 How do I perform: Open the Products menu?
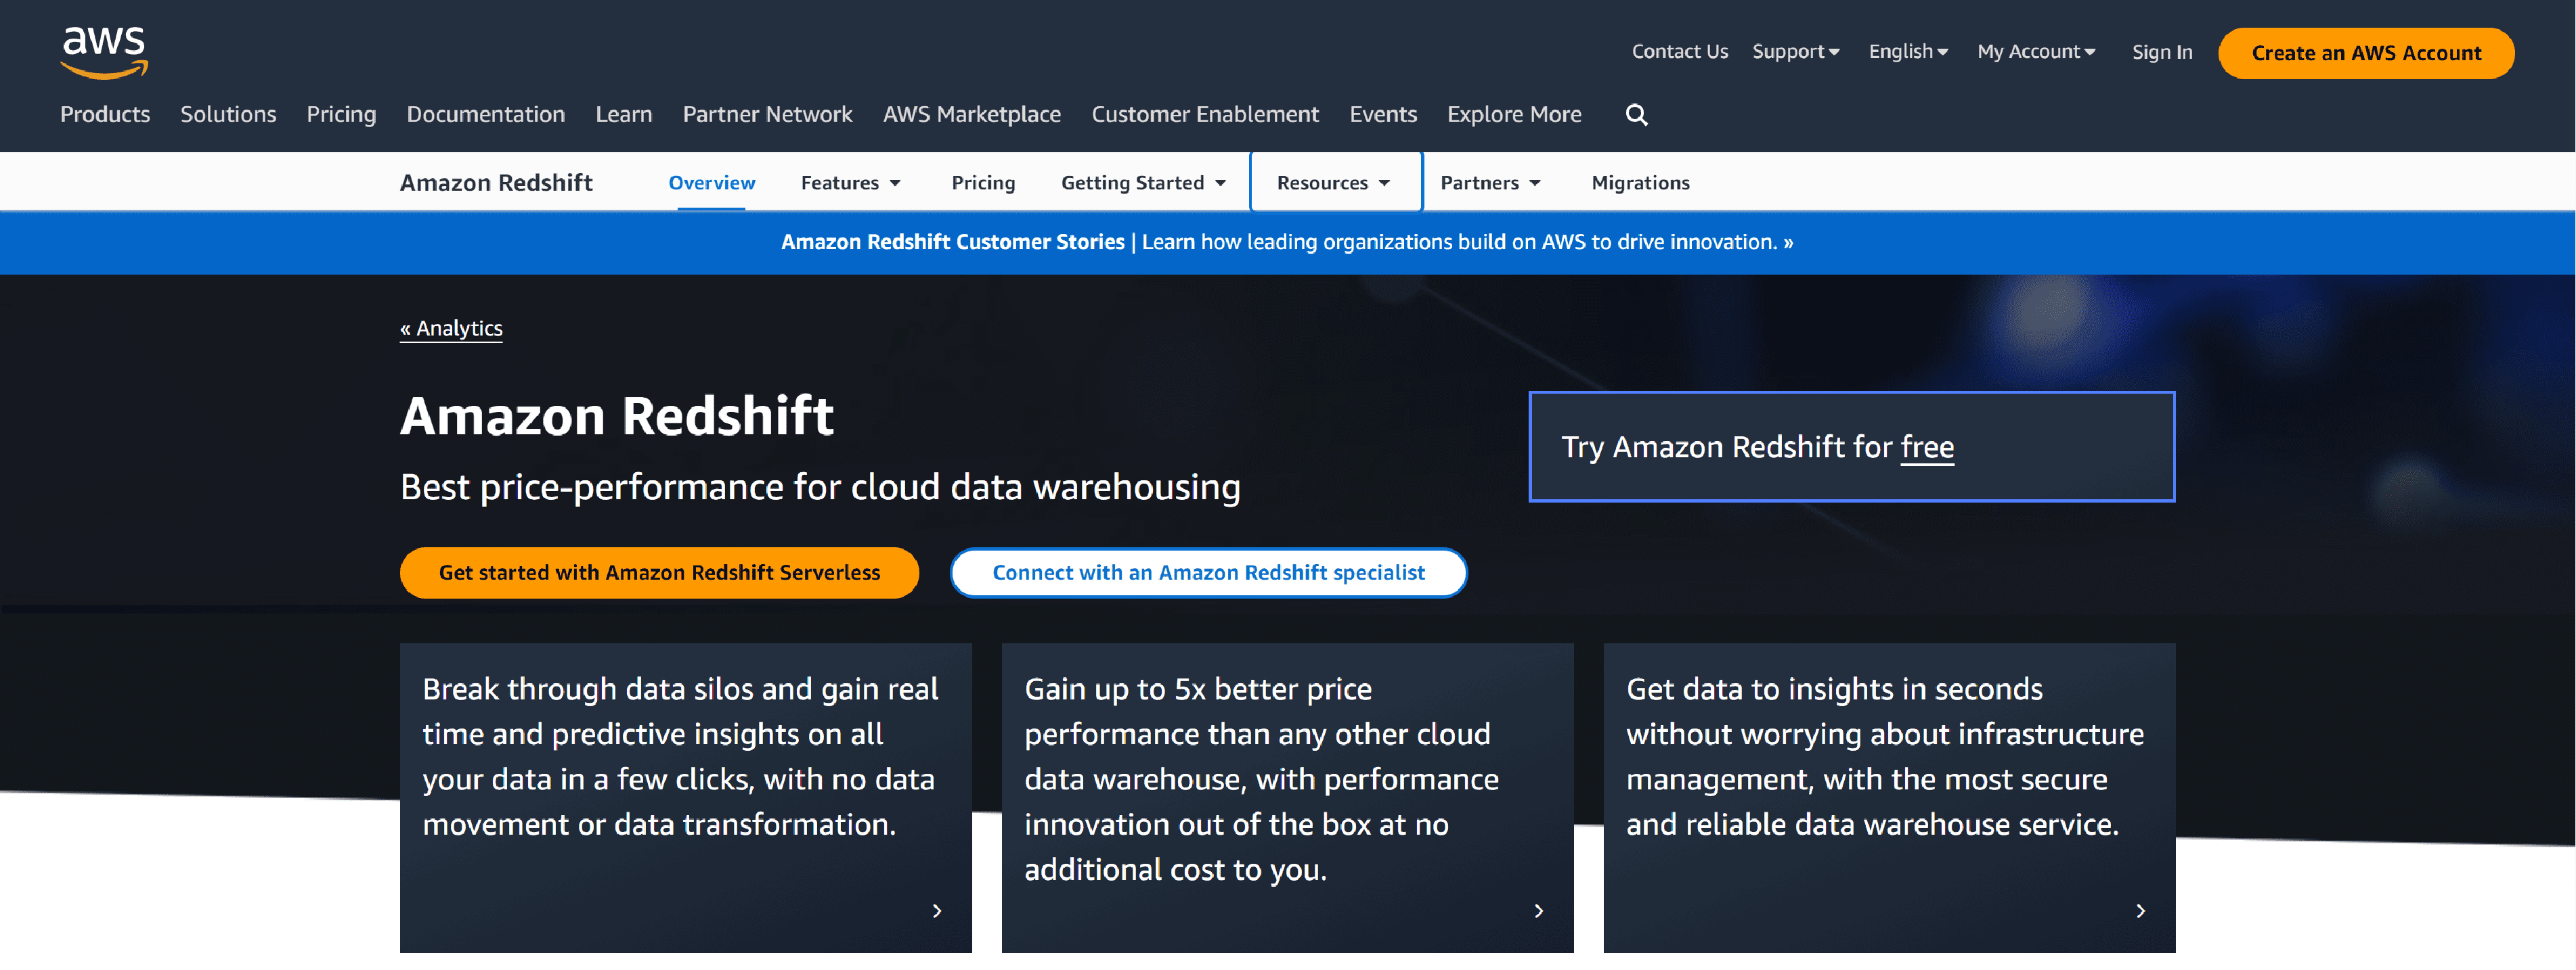pos(105,115)
